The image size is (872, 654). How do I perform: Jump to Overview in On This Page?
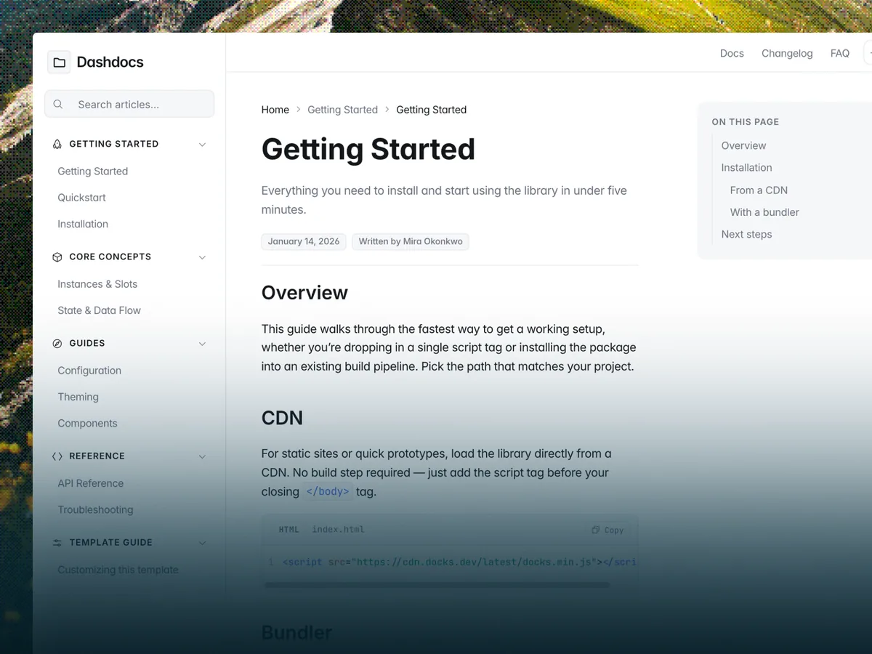coord(743,145)
